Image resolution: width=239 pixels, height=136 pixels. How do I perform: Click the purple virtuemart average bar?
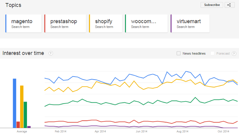tap(29, 127)
